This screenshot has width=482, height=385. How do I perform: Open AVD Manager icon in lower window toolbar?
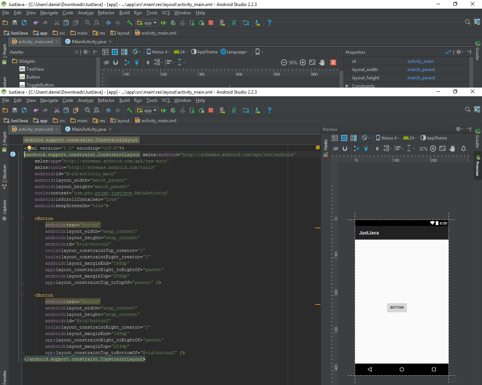(223, 110)
